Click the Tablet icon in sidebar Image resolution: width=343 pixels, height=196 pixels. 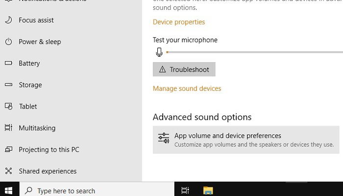pos(8,106)
